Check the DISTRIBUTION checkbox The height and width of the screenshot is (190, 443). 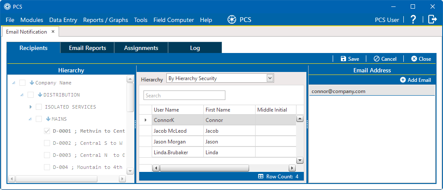[x=31, y=95]
